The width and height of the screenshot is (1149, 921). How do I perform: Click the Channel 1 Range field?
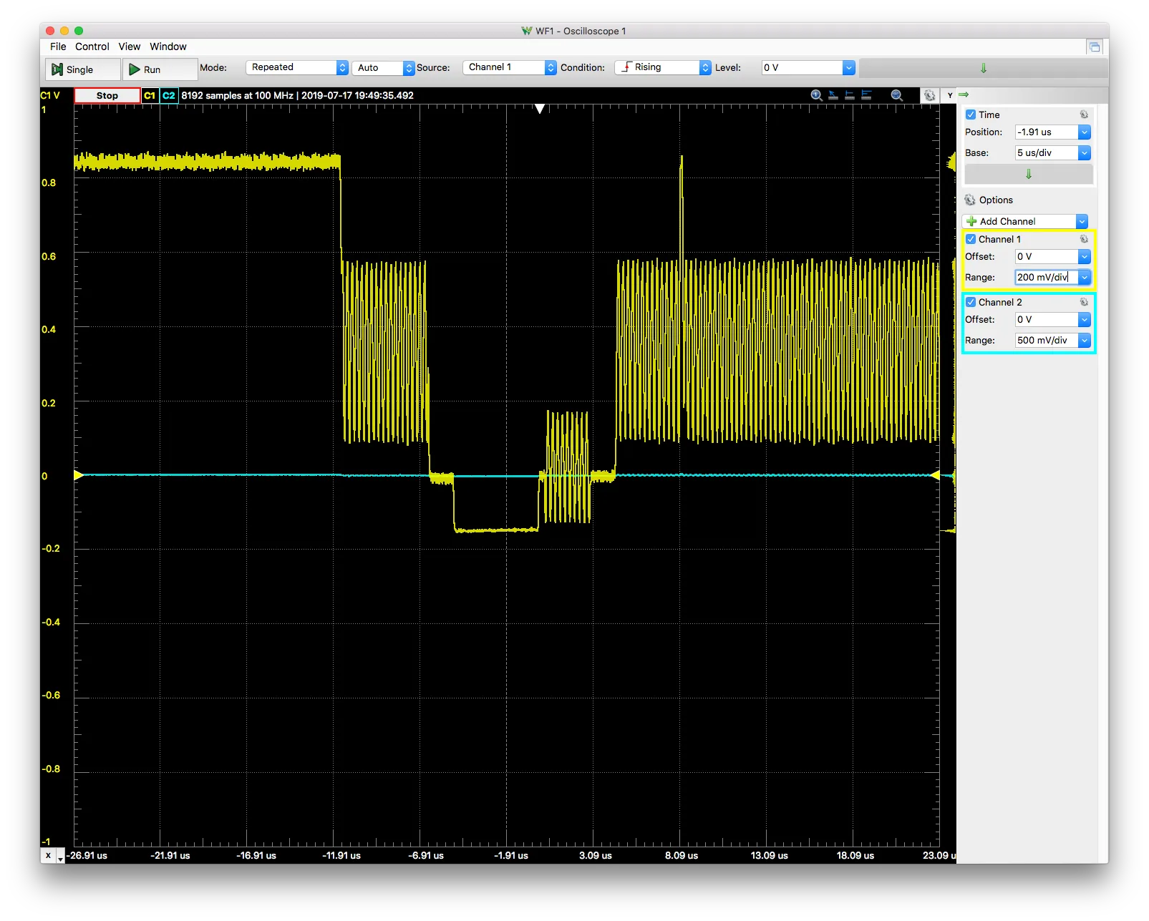pos(1046,278)
